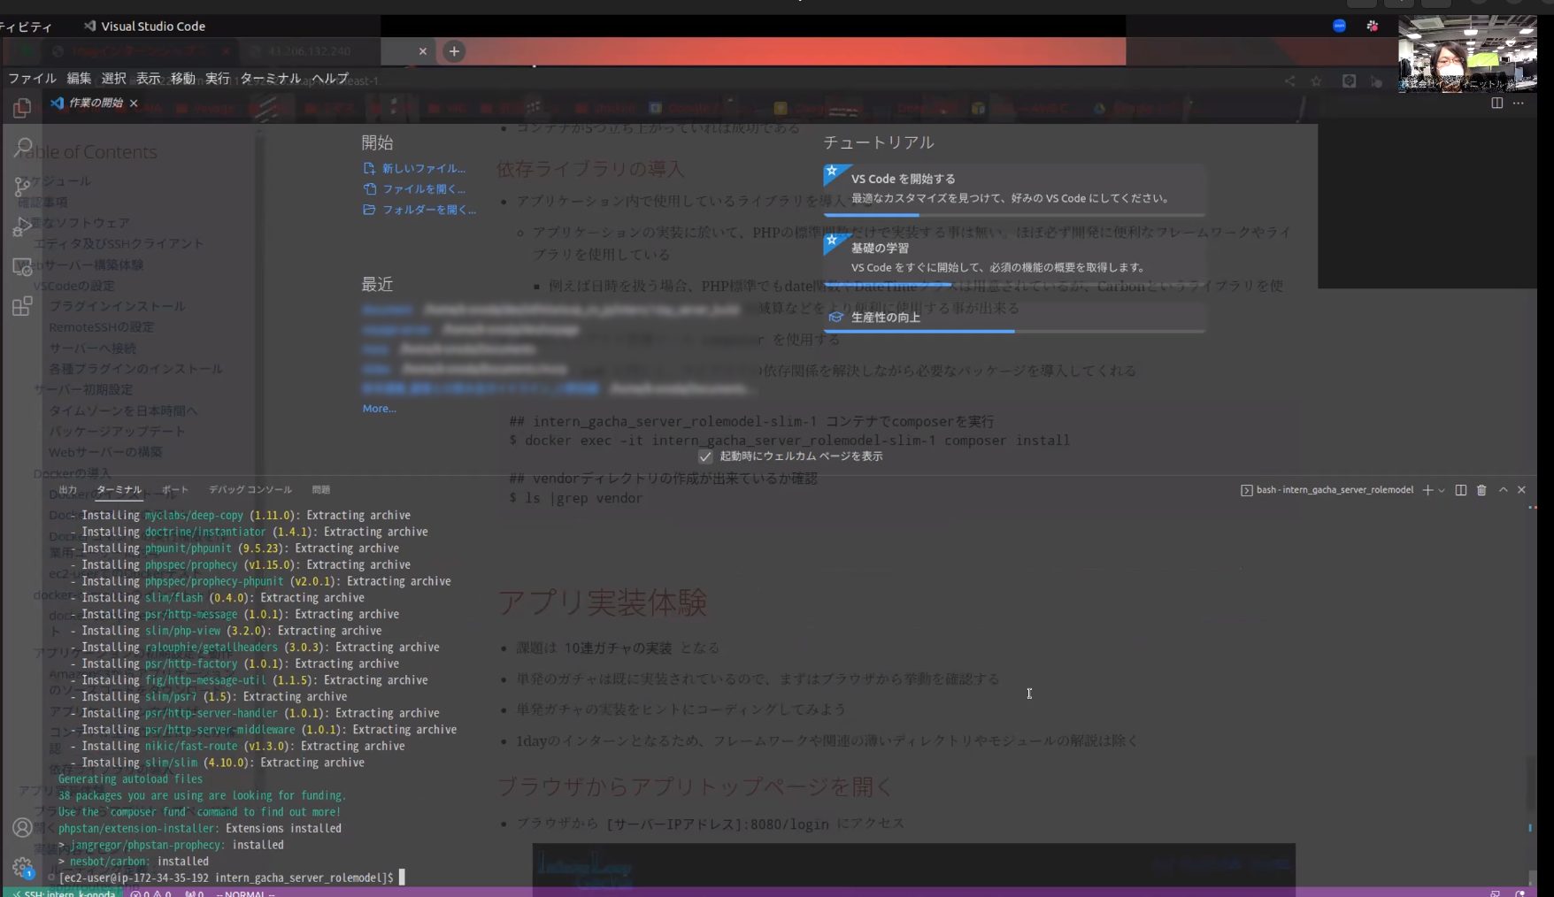The image size is (1554, 897).
Task: Open the 生産性の向上 walkthrough
Action: 1013,317
